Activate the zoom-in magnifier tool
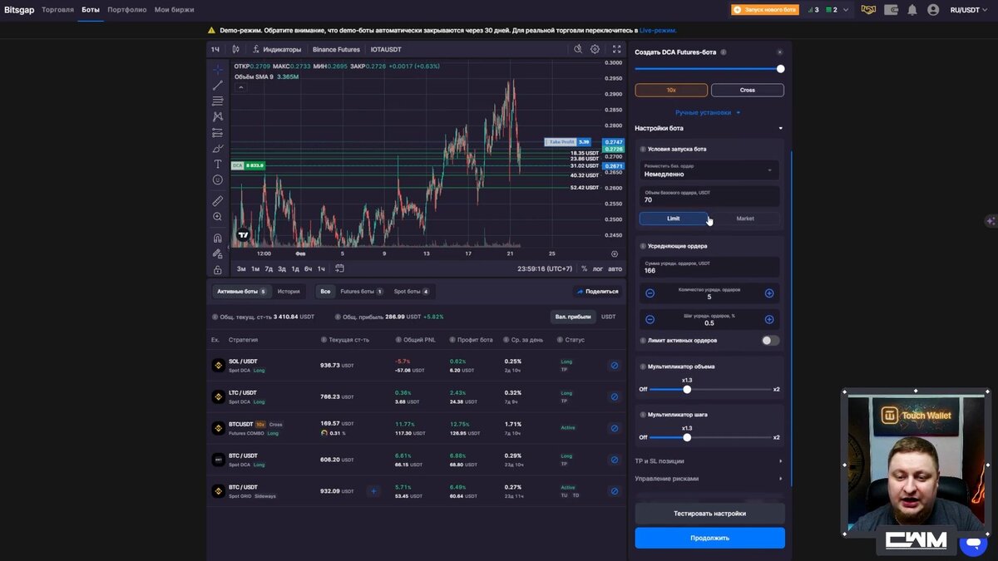998x561 pixels. (x=218, y=216)
